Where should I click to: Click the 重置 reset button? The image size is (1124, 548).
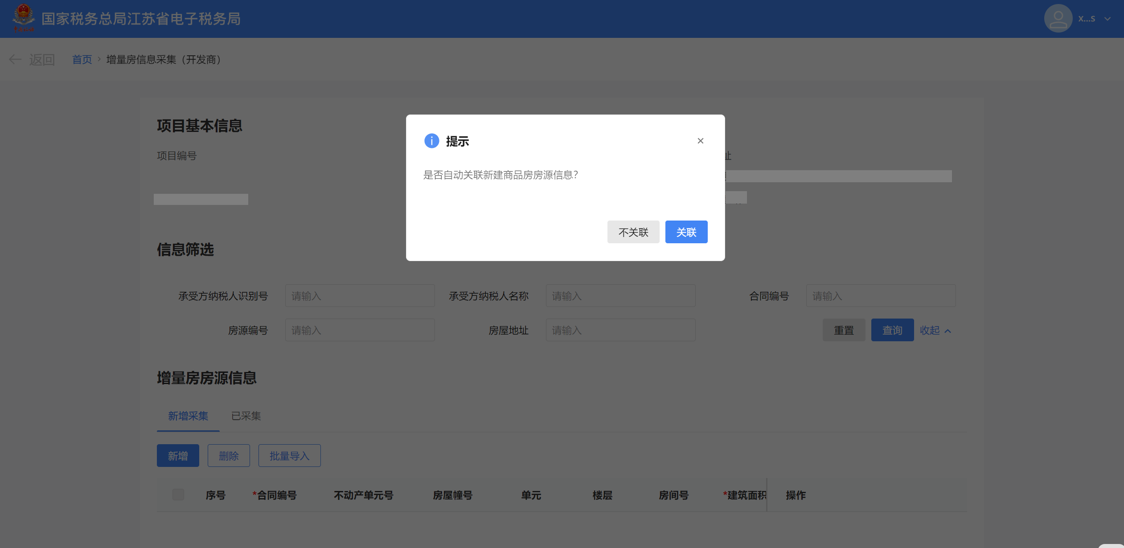844,330
